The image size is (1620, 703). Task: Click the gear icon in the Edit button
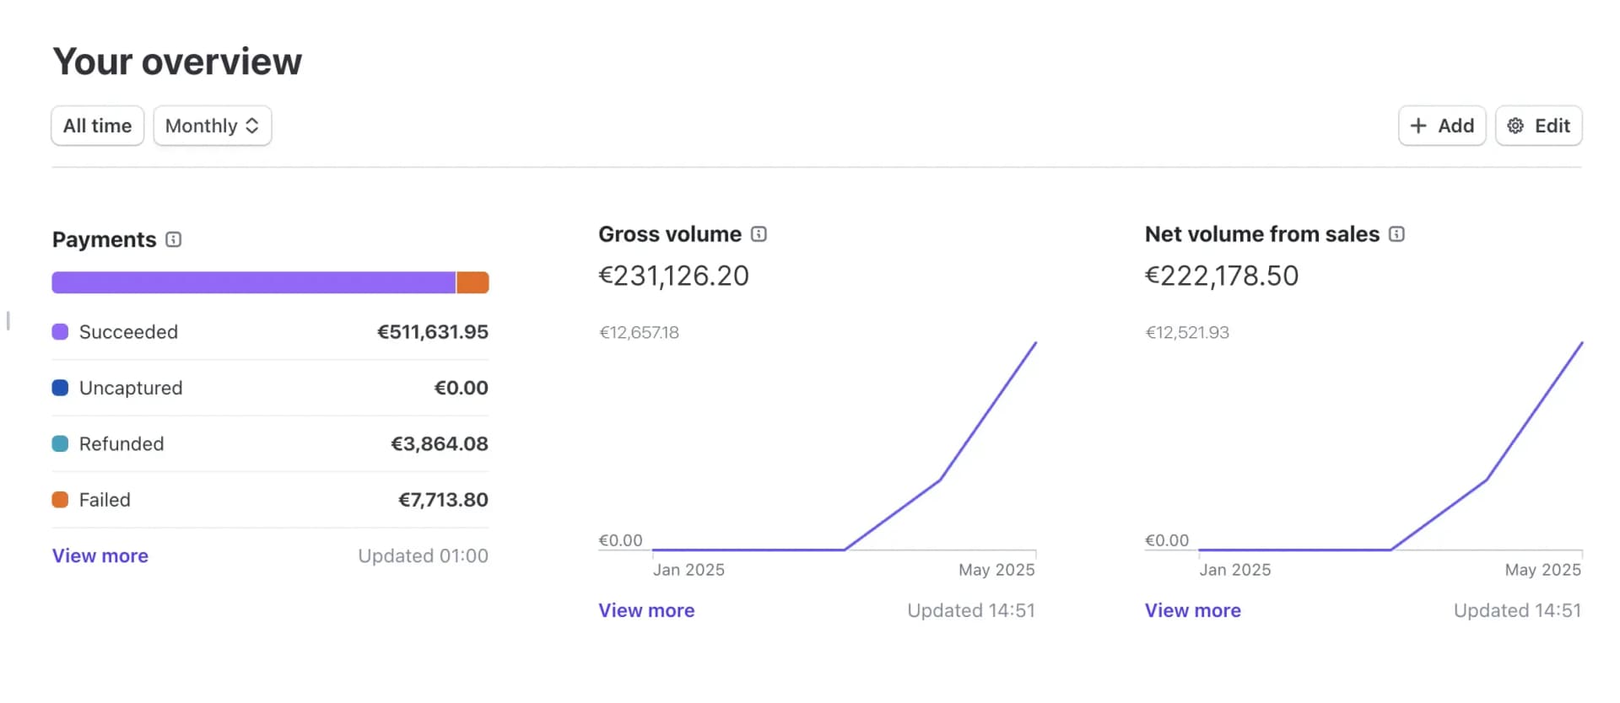pos(1515,126)
